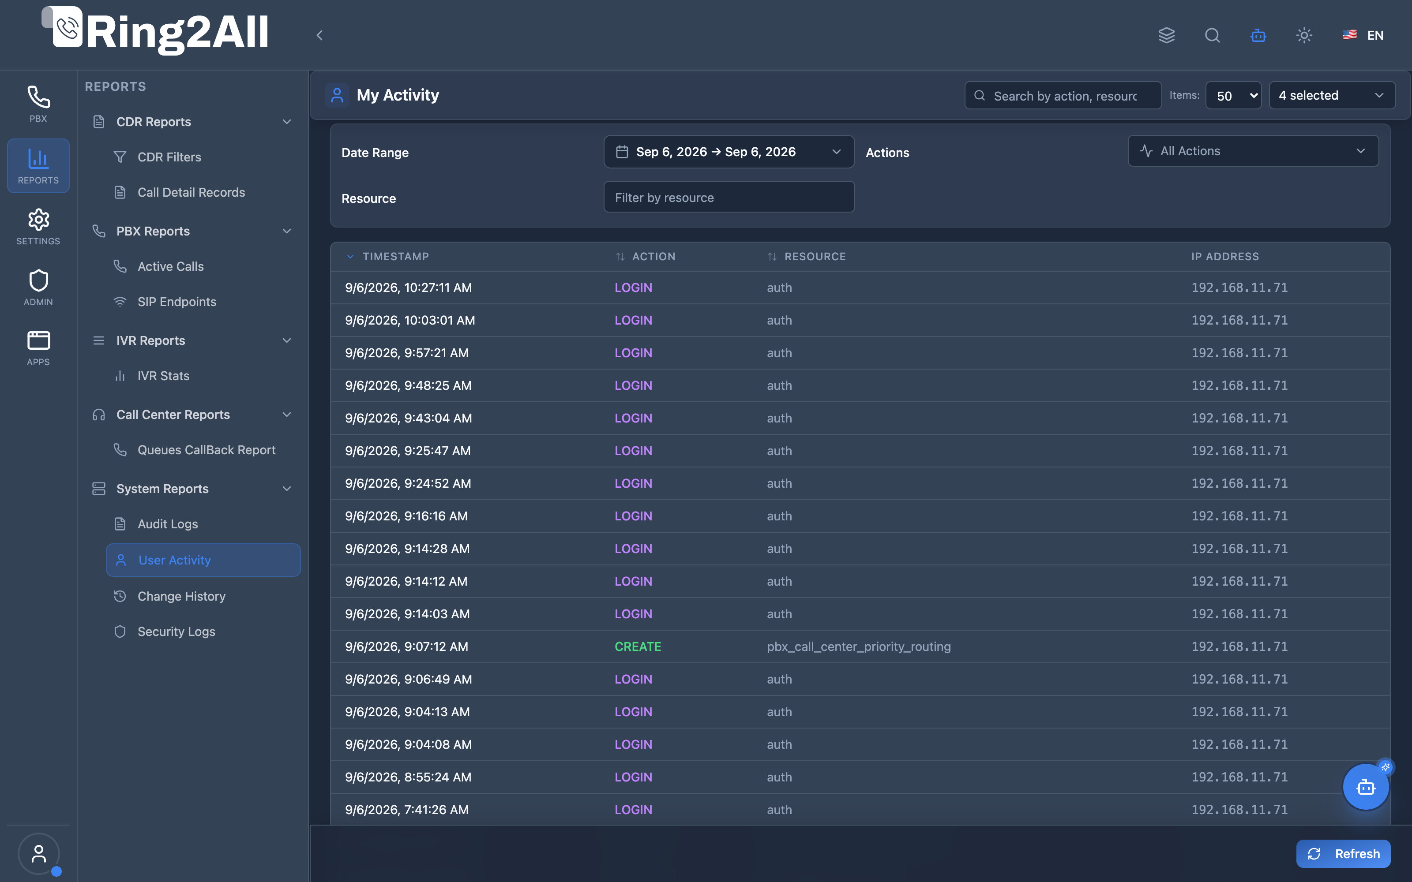The image size is (1412, 882).
Task: Click LOGIN in the 9:48:25 AM row
Action: (633, 385)
